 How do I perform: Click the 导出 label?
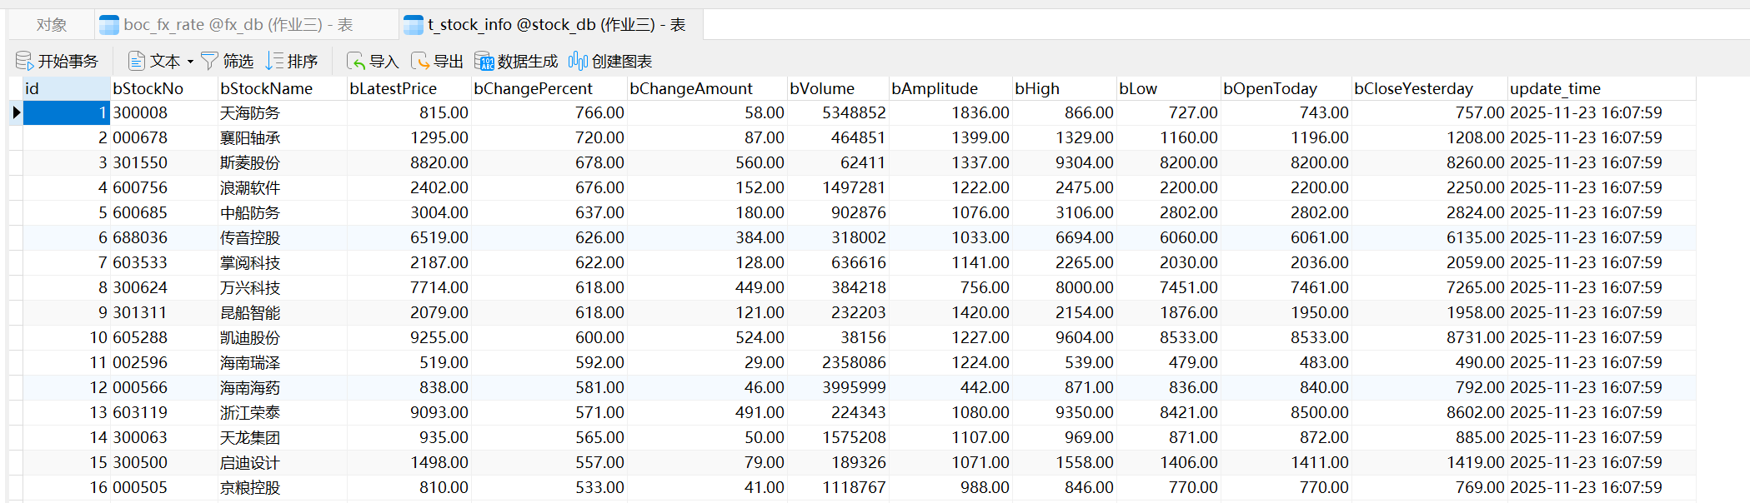click(449, 62)
